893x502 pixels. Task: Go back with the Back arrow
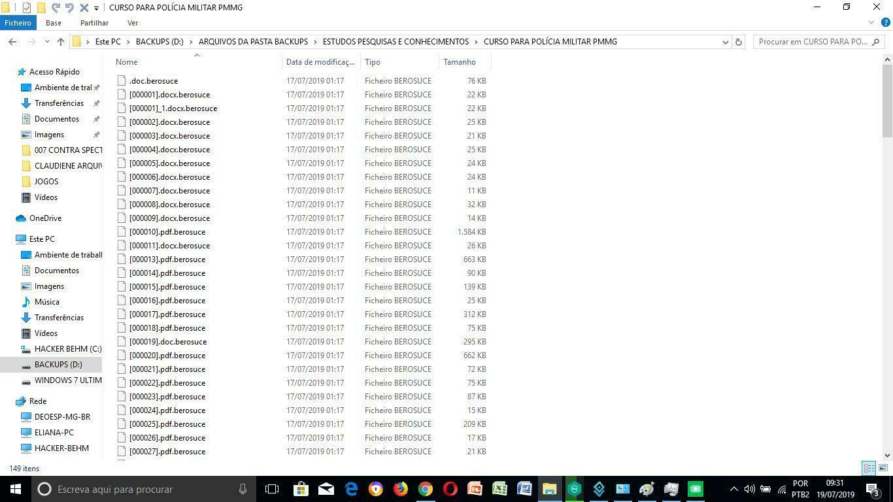click(x=12, y=42)
